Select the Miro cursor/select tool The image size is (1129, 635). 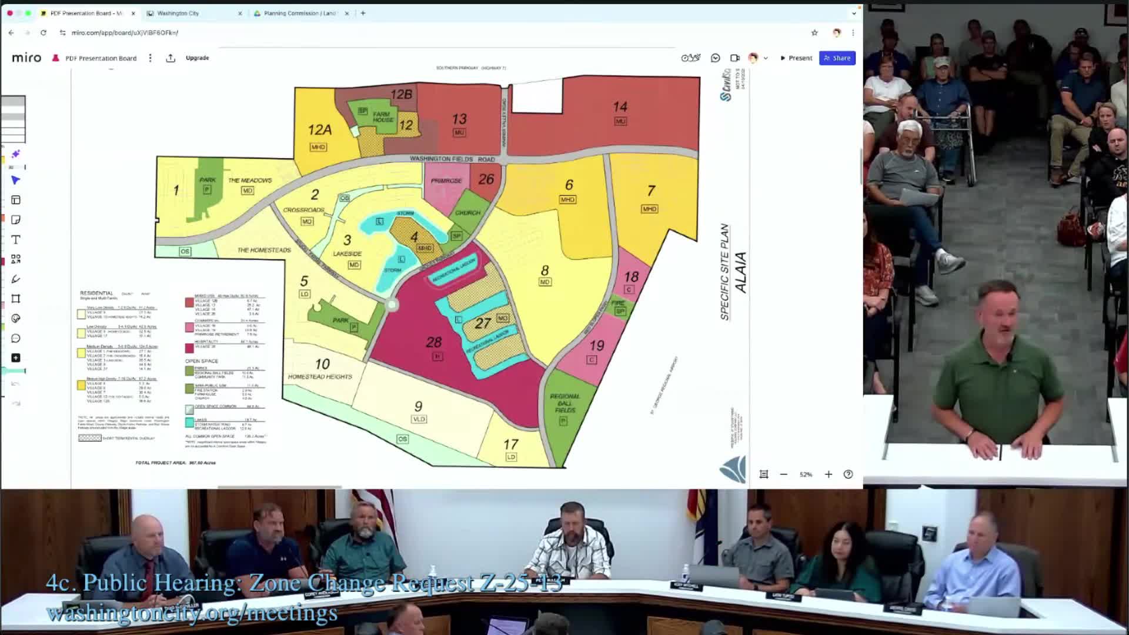[16, 181]
